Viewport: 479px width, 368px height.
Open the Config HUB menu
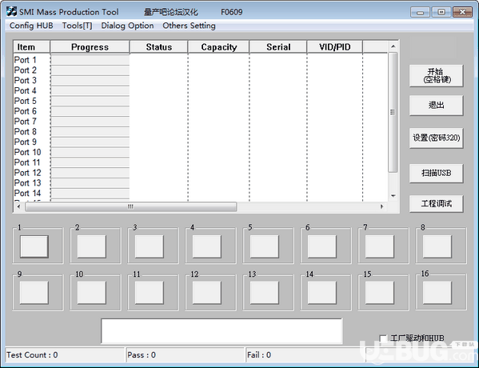coord(31,26)
